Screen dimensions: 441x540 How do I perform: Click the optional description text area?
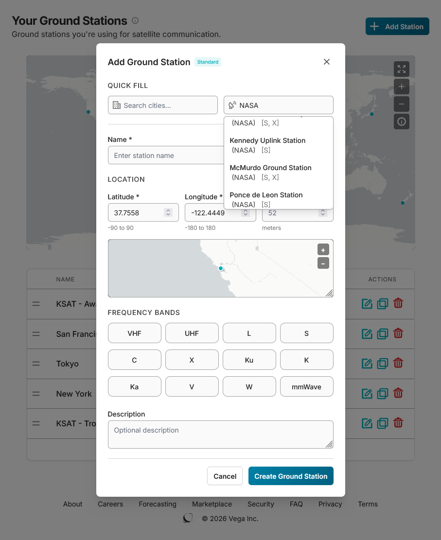[220, 434]
